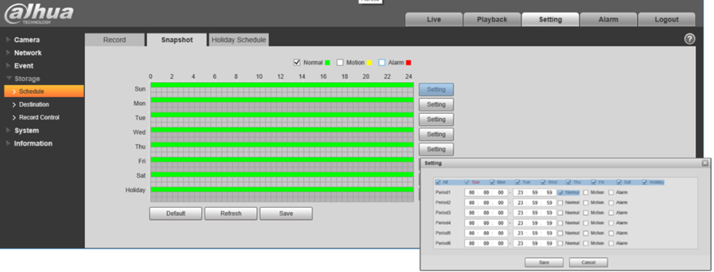Enable Motion checkbox for Period1
Image resolution: width=714 pixels, height=272 pixels.
coord(586,192)
